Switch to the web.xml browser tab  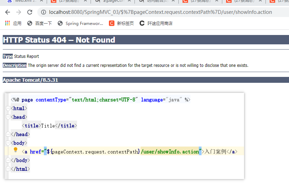pos(26,1)
